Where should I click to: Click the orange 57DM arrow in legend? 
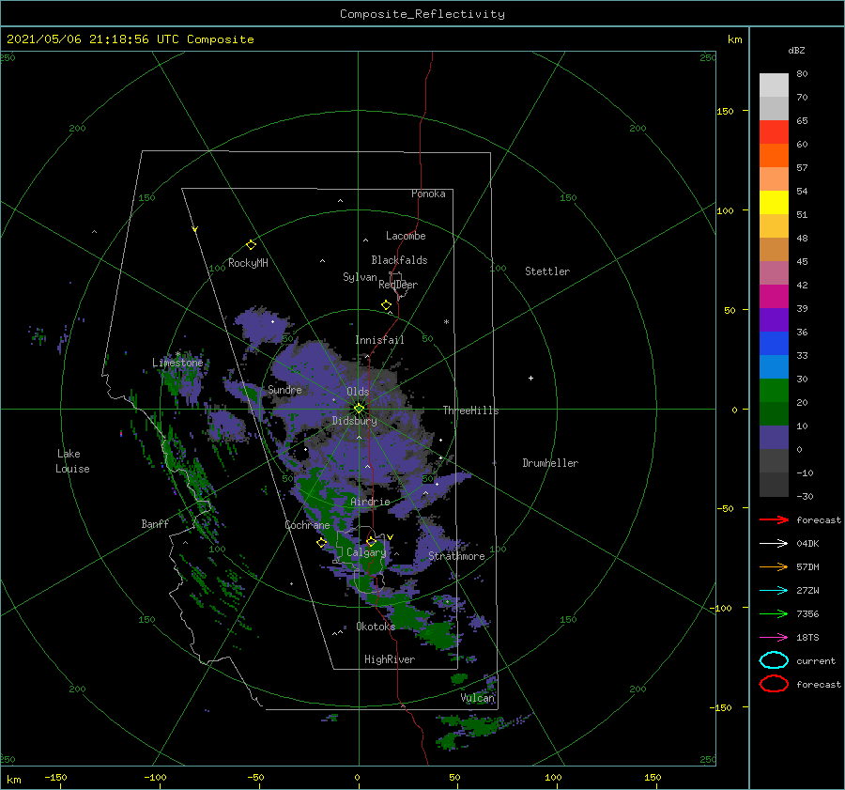pyautogui.click(x=774, y=566)
